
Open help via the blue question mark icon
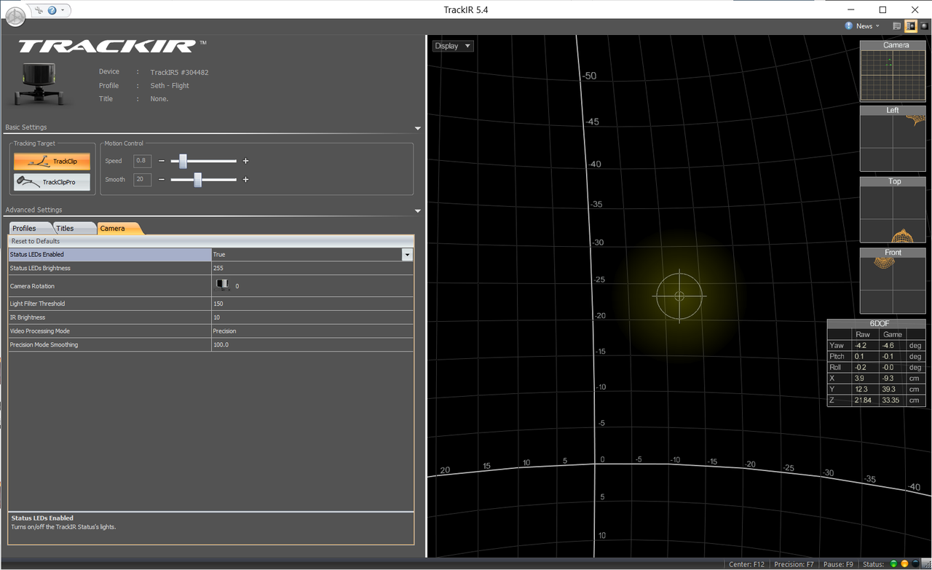(x=52, y=10)
